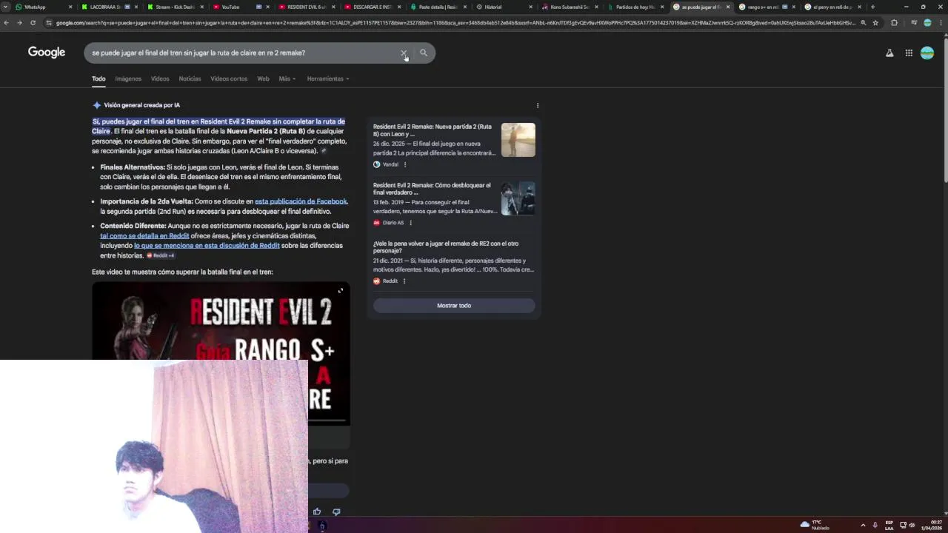Screen dimensions: 948x533
Task: Open Reddit '¿Vale la pena volver a jugar' result
Action: tap(446, 247)
